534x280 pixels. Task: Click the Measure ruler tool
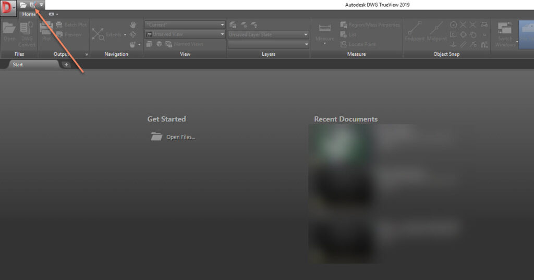[325, 30]
